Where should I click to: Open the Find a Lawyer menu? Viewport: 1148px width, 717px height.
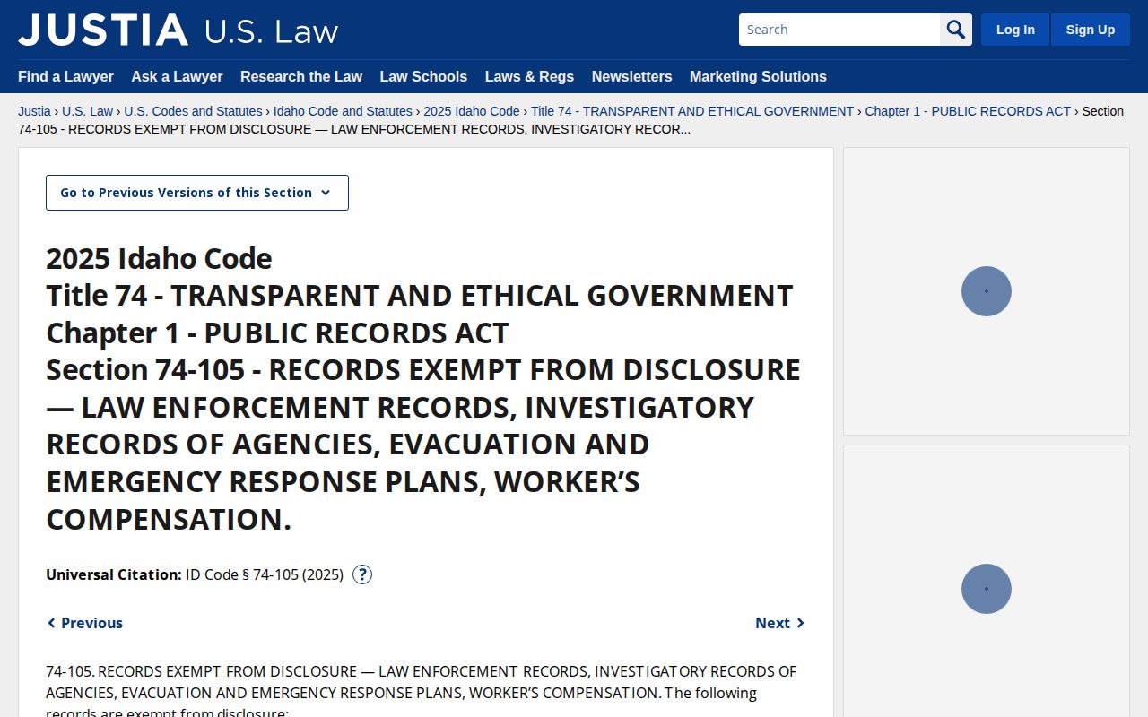tap(65, 76)
